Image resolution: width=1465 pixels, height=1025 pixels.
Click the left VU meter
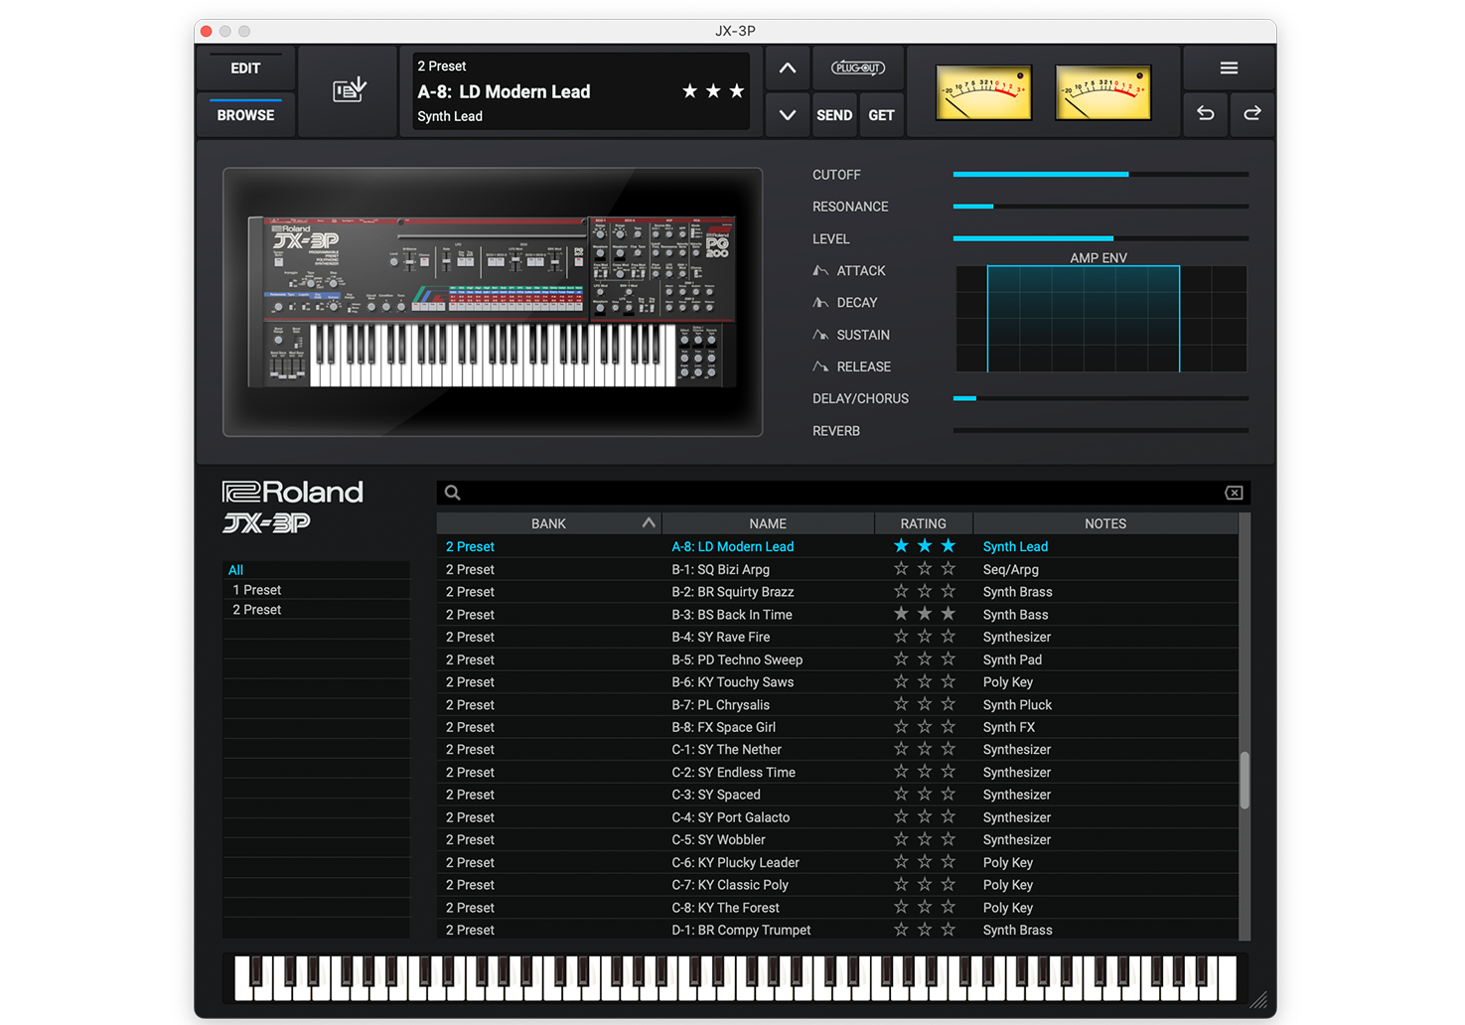pyautogui.click(x=983, y=92)
